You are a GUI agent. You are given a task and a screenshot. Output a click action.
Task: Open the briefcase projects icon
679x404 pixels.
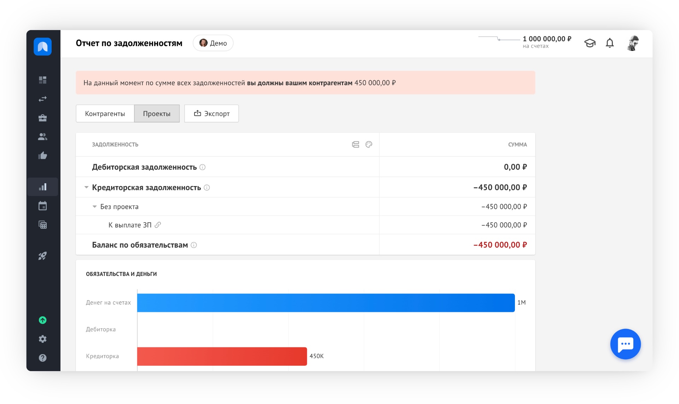click(x=42, y=118)
